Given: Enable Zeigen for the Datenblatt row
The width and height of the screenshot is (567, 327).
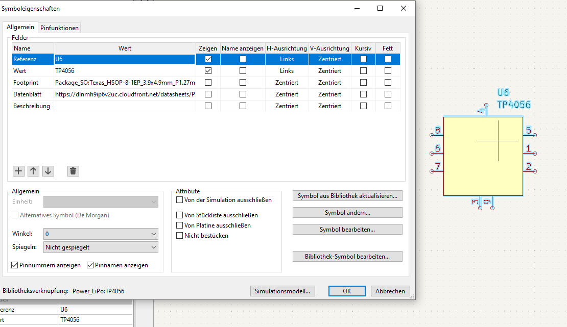Looking at the screenshot, I should point(208,94).
